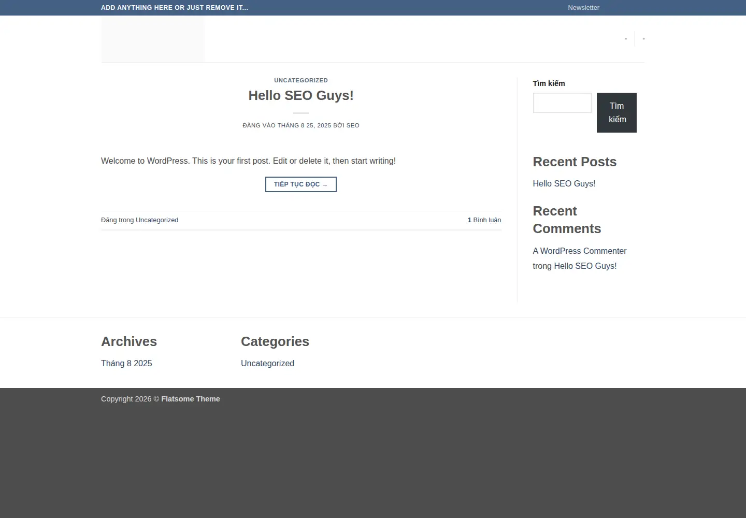
Task: Click the Categories heading
Action: (x=275, y=342)
